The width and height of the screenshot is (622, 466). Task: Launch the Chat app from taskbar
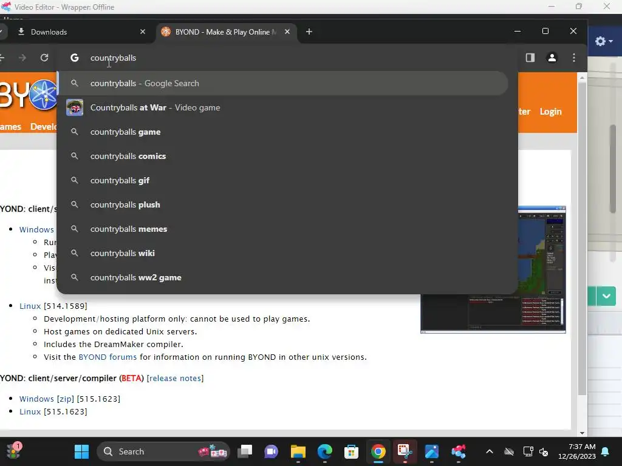[272, 451]
